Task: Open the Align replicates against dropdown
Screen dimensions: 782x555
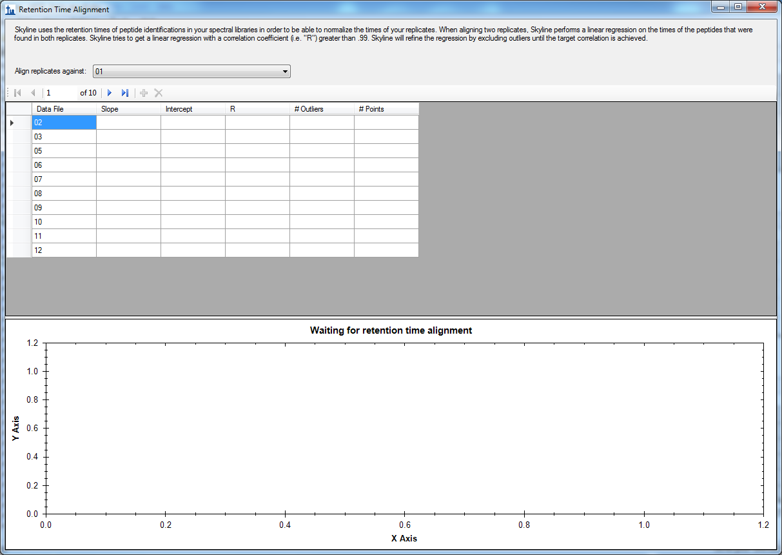Action: pyautogui.click(x=191, y=72)
